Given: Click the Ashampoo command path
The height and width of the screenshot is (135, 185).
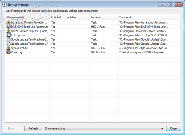Looking at the screenshot, I should click(x=143, y=22).
